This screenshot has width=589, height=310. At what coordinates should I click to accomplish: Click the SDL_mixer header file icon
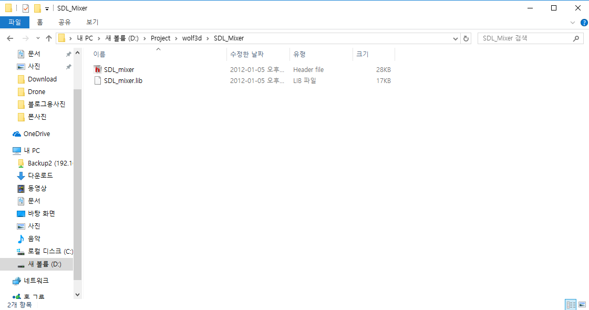(98, 69)
